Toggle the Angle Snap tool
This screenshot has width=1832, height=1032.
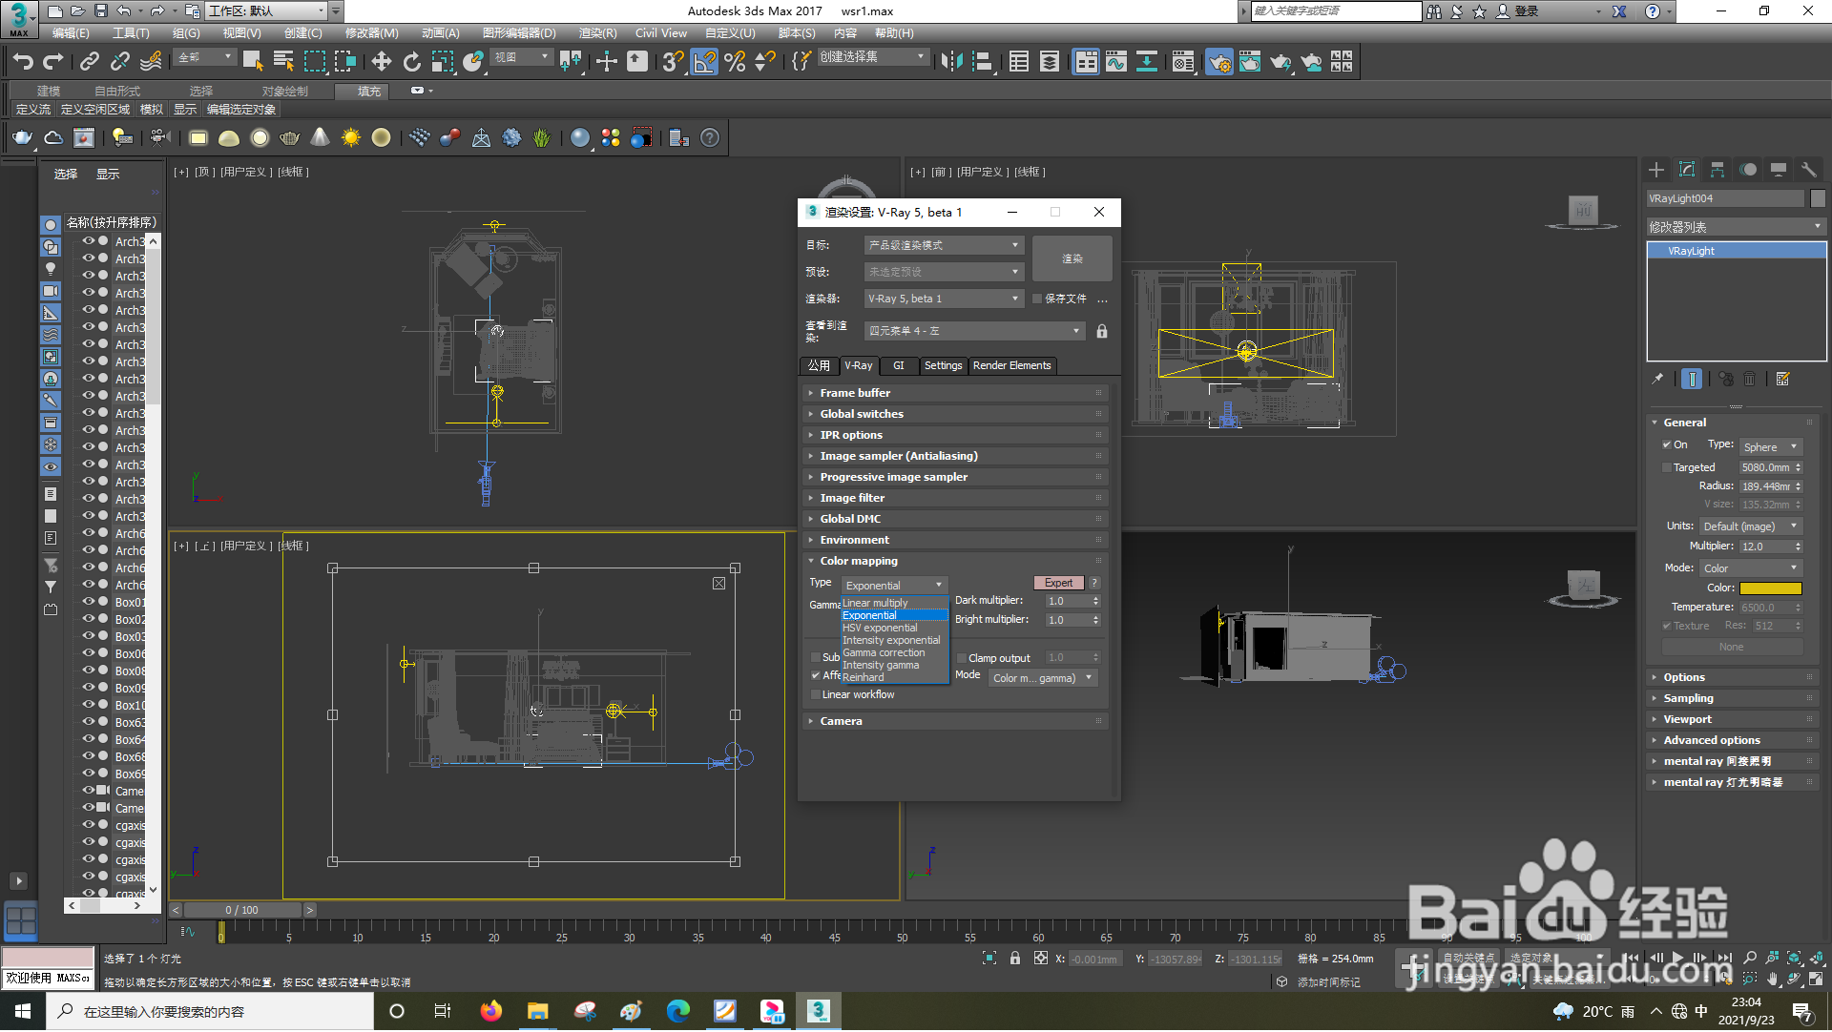704,62
